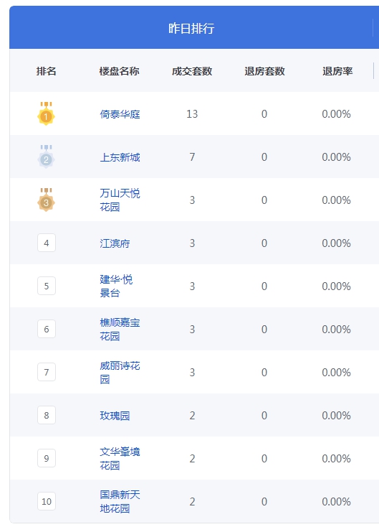This screenshot has height=527, width=379.
Task: Open the 威丽诗花园 link
Action: [x=120, y=372]
